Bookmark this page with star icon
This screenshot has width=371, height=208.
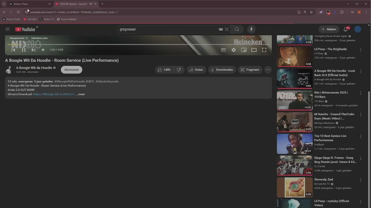[311, 12]
